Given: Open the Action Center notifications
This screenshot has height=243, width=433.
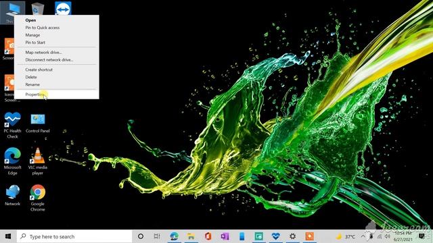Looking at the screenshot, I should coord(421,236).
